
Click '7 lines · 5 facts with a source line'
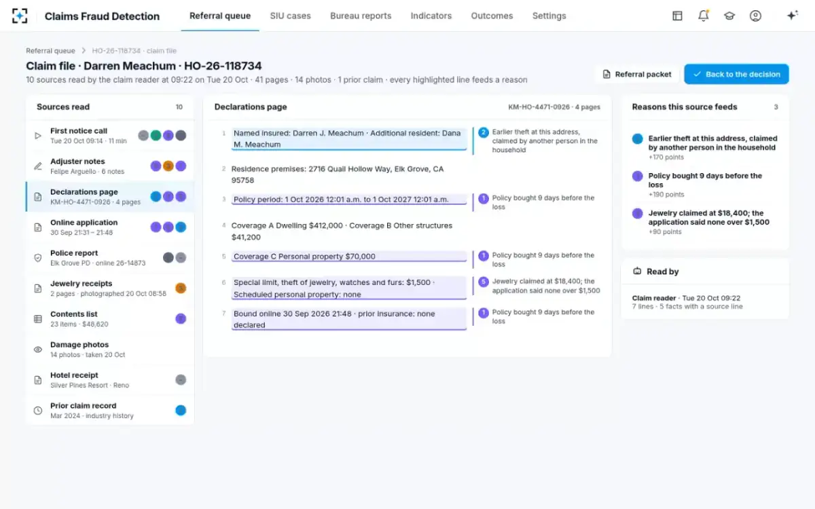687,307
